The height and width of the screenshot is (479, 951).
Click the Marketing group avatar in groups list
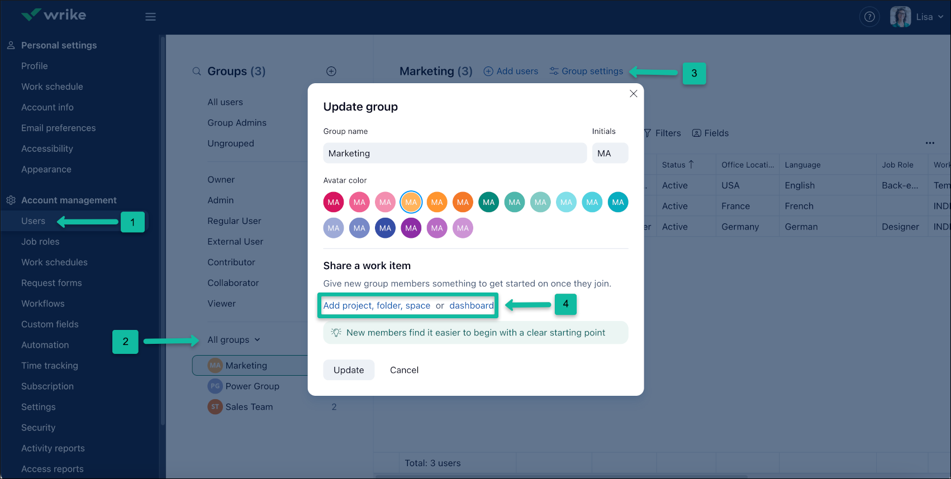tap(215, 366)
